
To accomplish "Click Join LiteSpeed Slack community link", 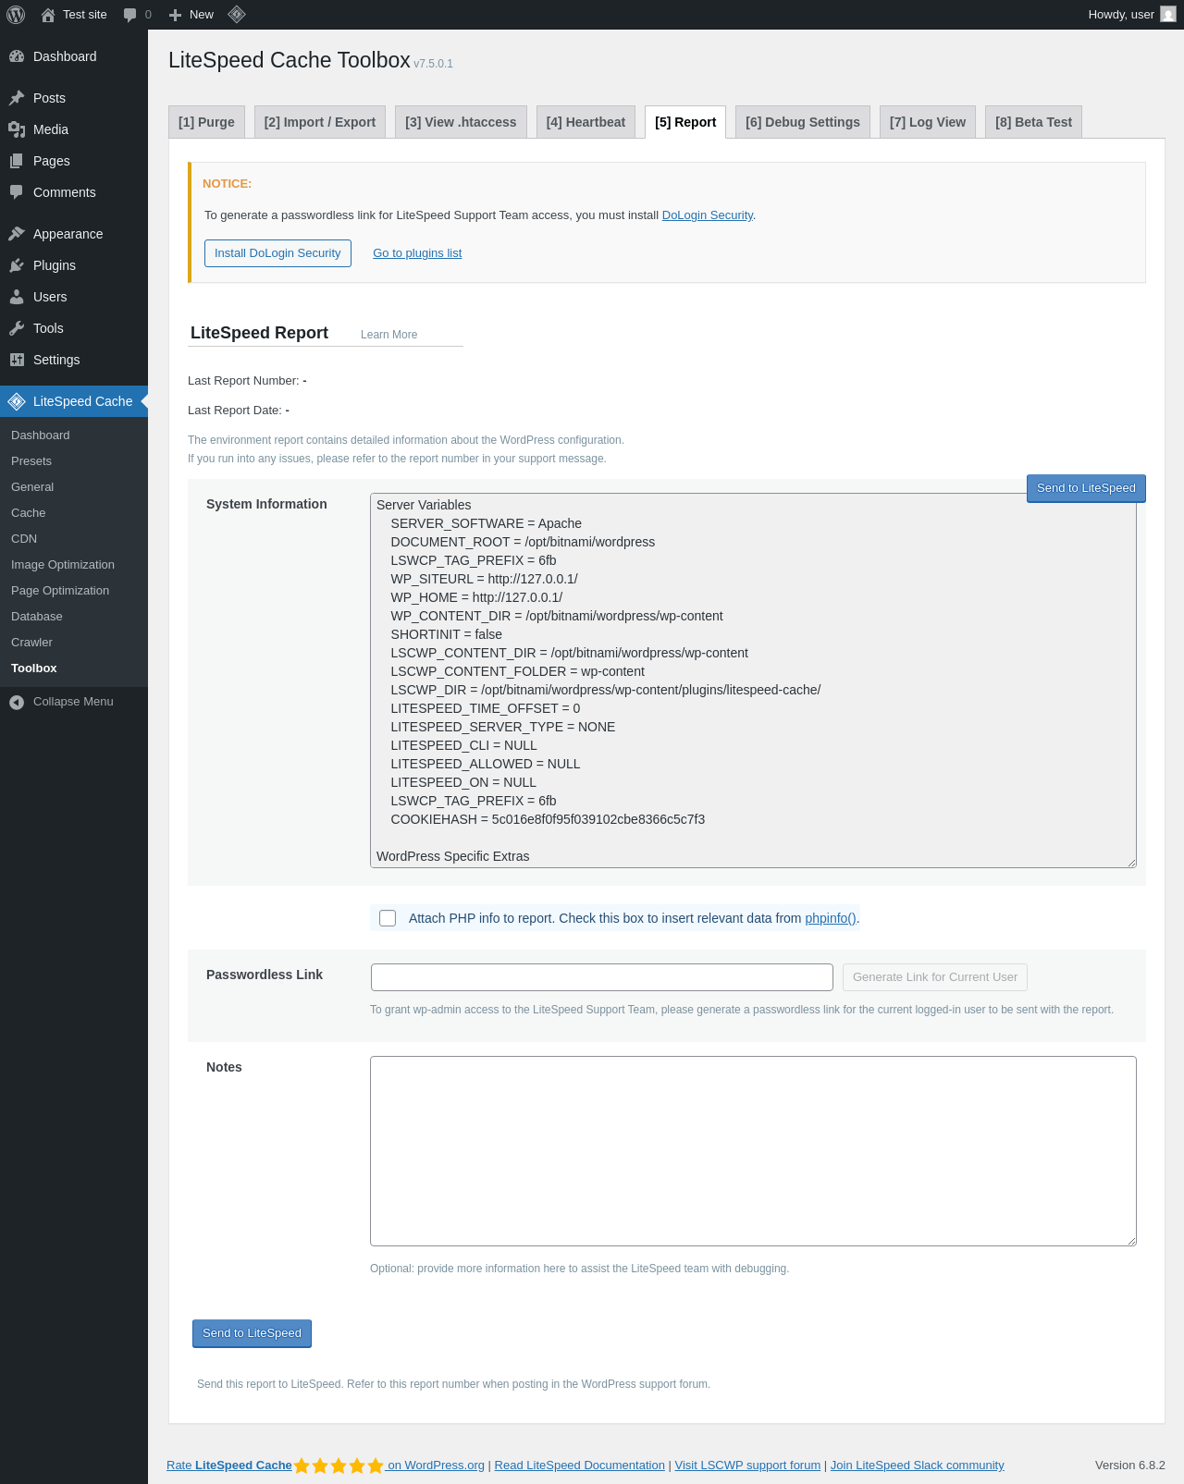I will (917, 1466).
